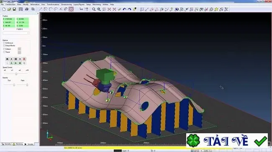
Task: Open the File menu
Action: point(2,4)
